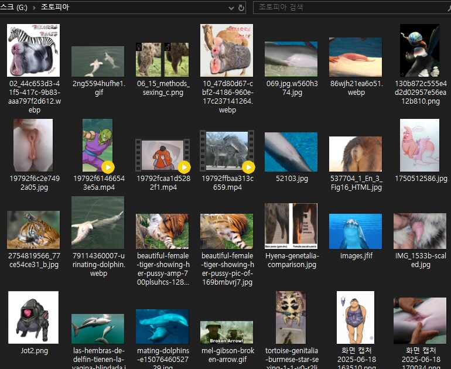The width and height of the screenshot is (451, 369).
Task: Select the 19792fcaa1d5282f1.mp4 video thumbnail
Action: pos(162,155)
